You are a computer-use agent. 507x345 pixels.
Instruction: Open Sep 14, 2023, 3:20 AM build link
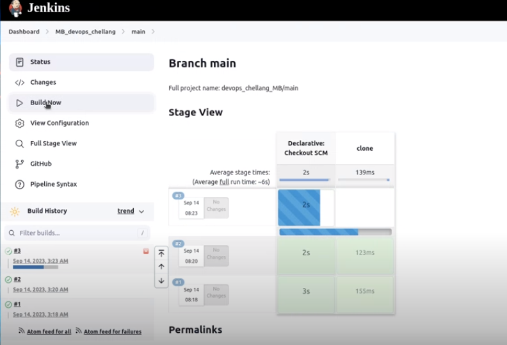[40, 290]
